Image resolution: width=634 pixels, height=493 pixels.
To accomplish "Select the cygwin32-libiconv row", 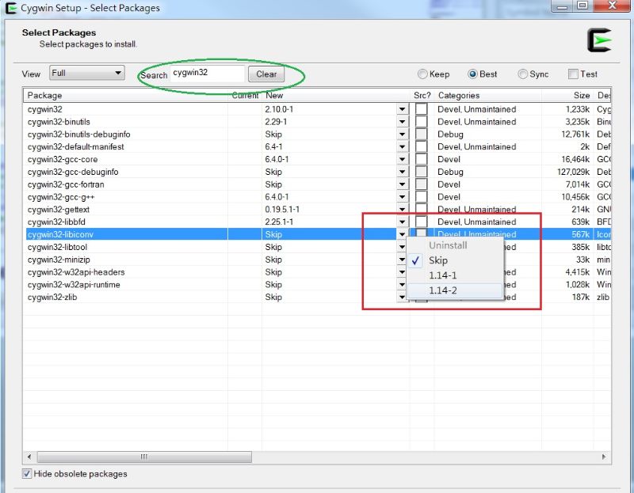I will coord(319,234).
